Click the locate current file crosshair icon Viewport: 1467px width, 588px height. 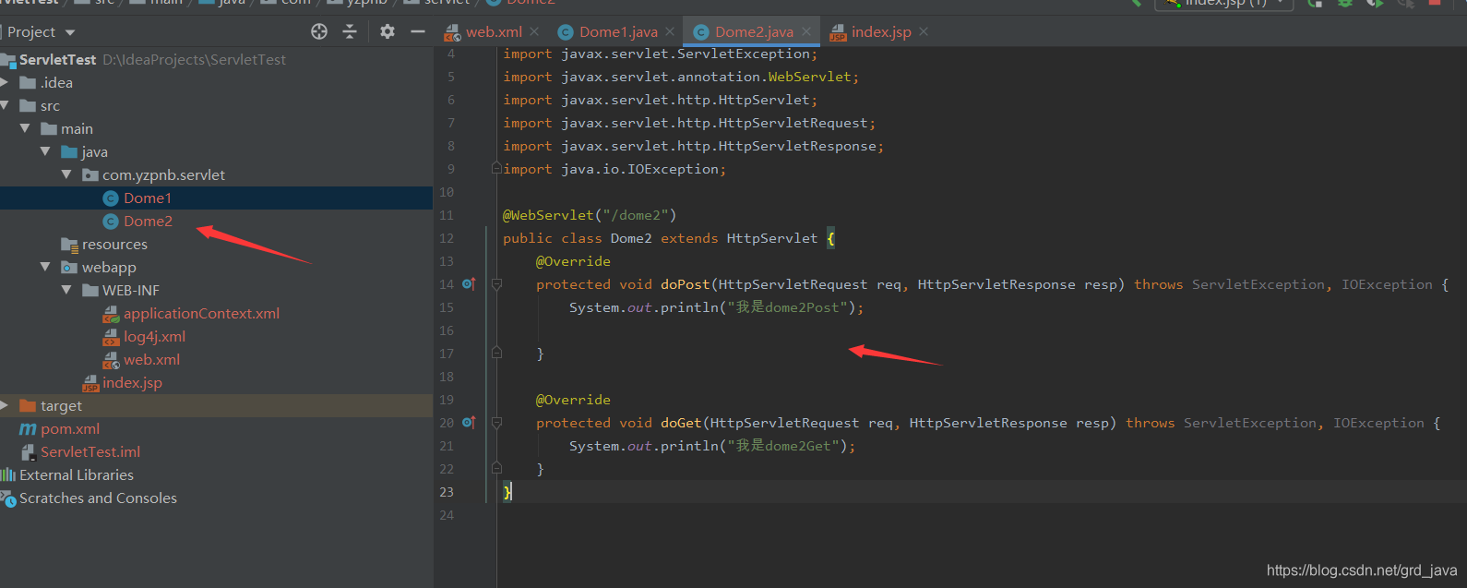pos(319,31)
